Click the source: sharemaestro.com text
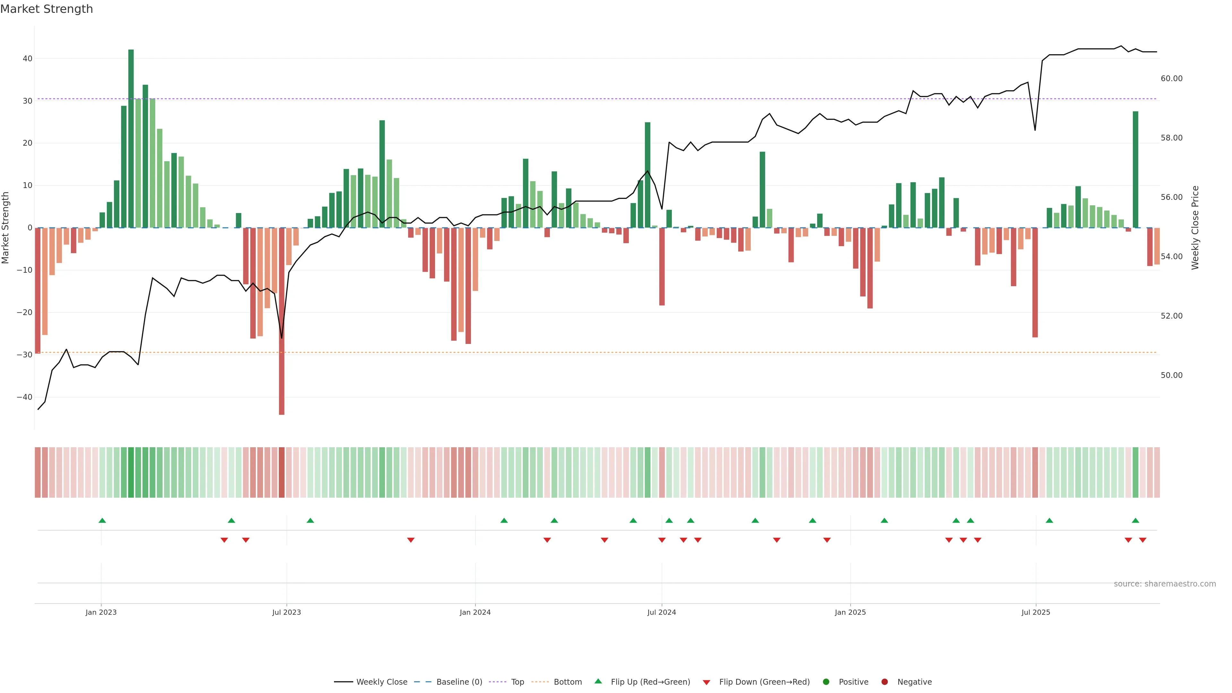 pos(1165,584)
